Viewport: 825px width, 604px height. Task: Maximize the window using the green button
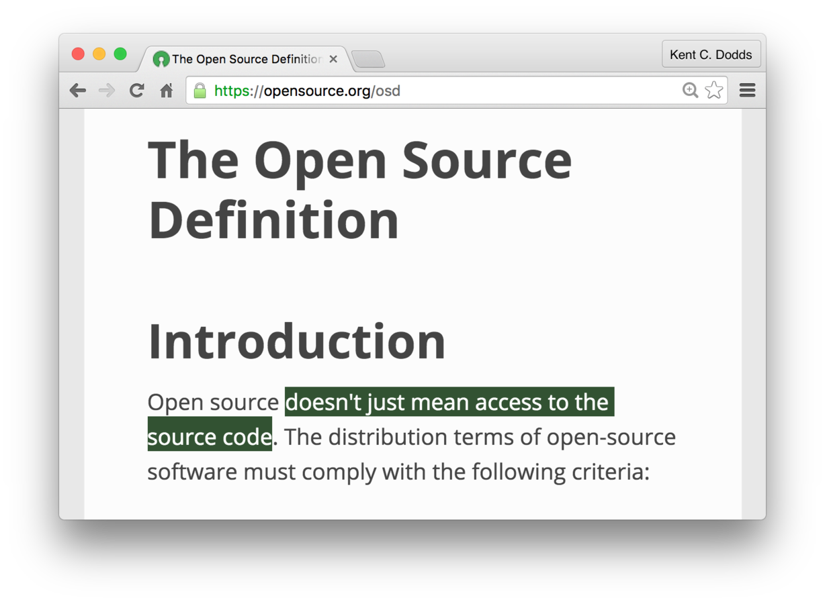click(x=120, y=54)
